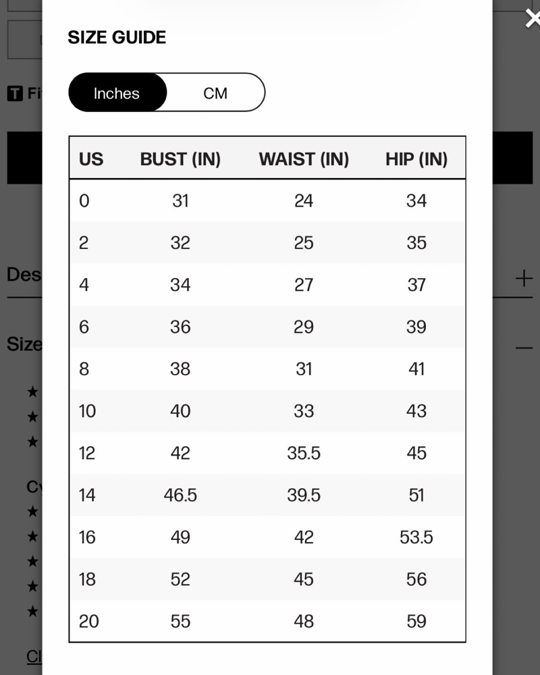Image resolution: width=540 pixels, height=675 pixels.
Task: Collapse the Size section minus icon
Action: [524, 348]
